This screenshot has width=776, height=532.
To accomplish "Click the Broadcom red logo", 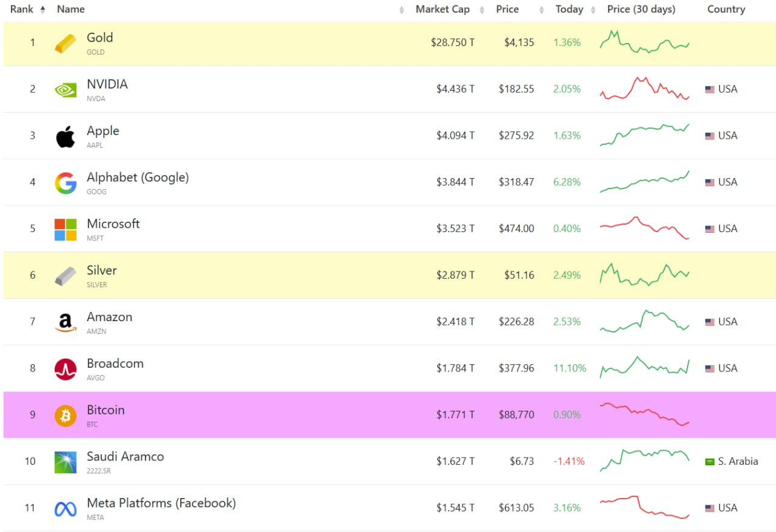I will click(x=65, y=369).
